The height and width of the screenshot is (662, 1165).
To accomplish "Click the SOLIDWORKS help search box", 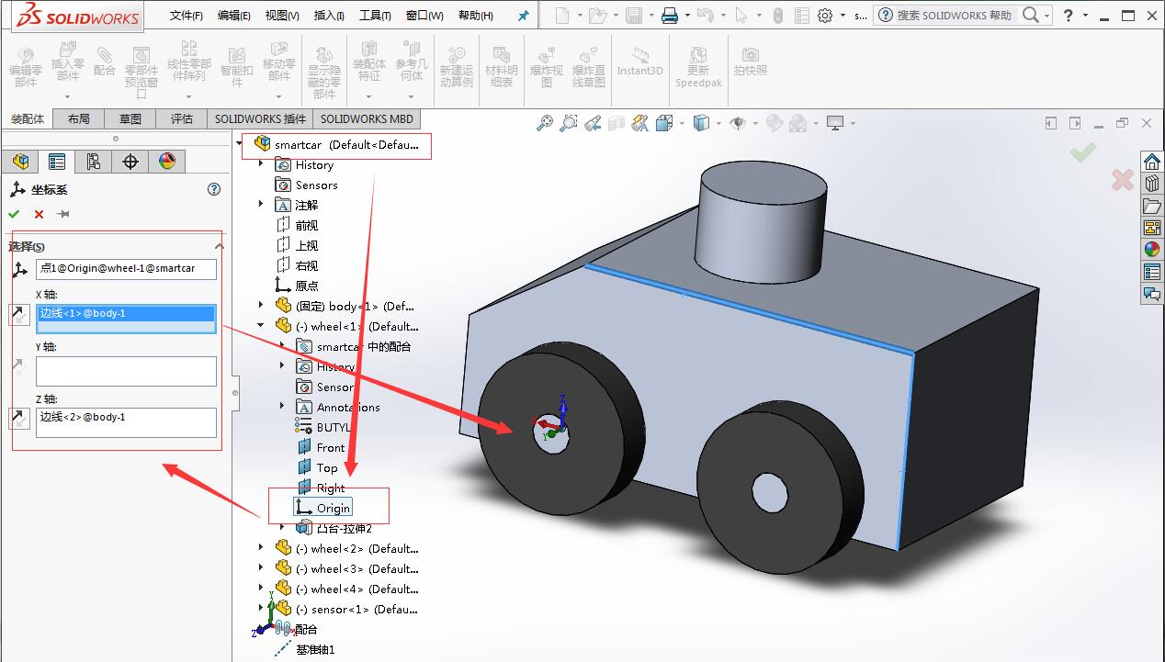I will [956, 16].
